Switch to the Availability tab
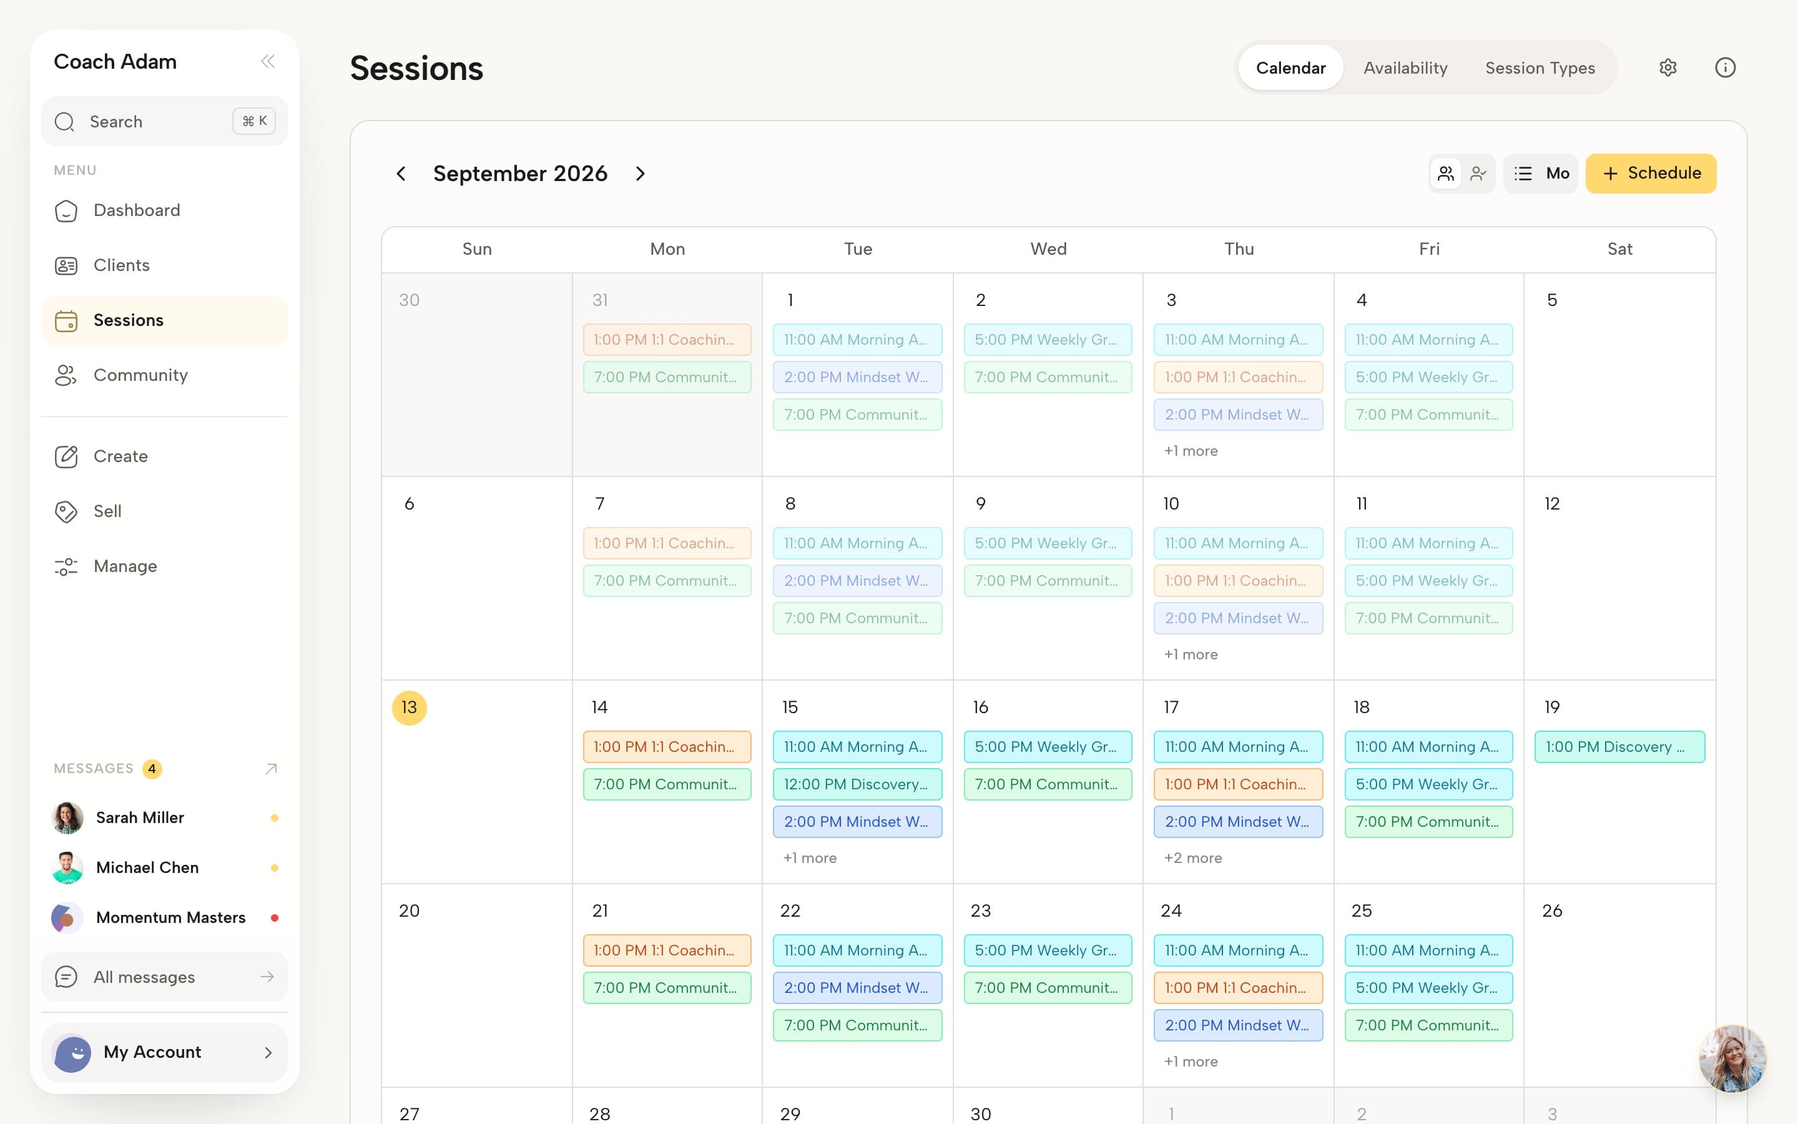The width and height of the screenshot is (1798, 1124). [1405, 67]
